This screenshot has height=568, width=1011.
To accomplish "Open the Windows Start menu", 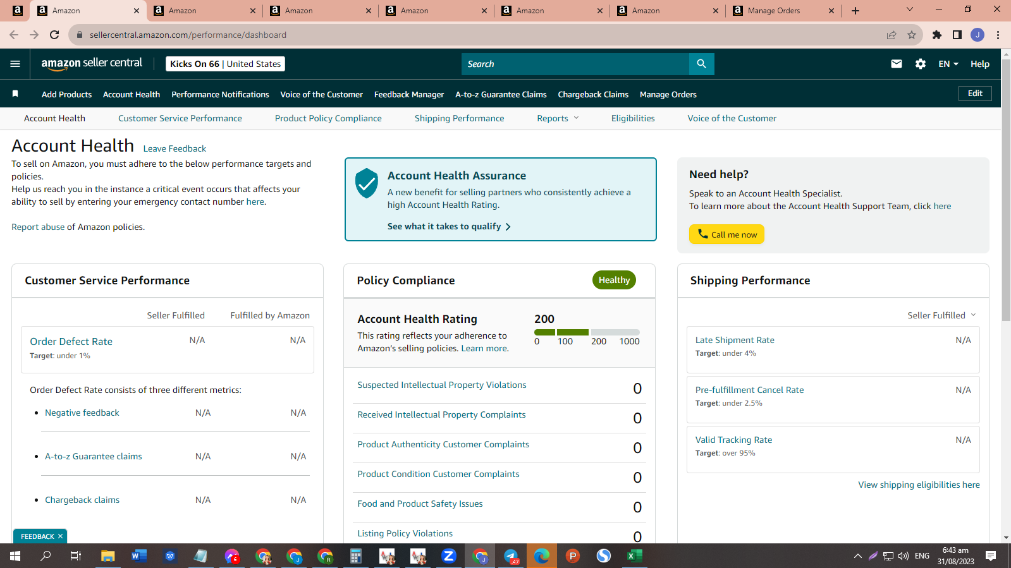I will tap(15, 556).
